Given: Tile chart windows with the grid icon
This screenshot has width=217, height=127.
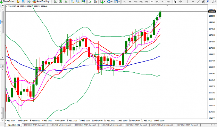Looking at the screenshot, I should click(x=83, y=2).
